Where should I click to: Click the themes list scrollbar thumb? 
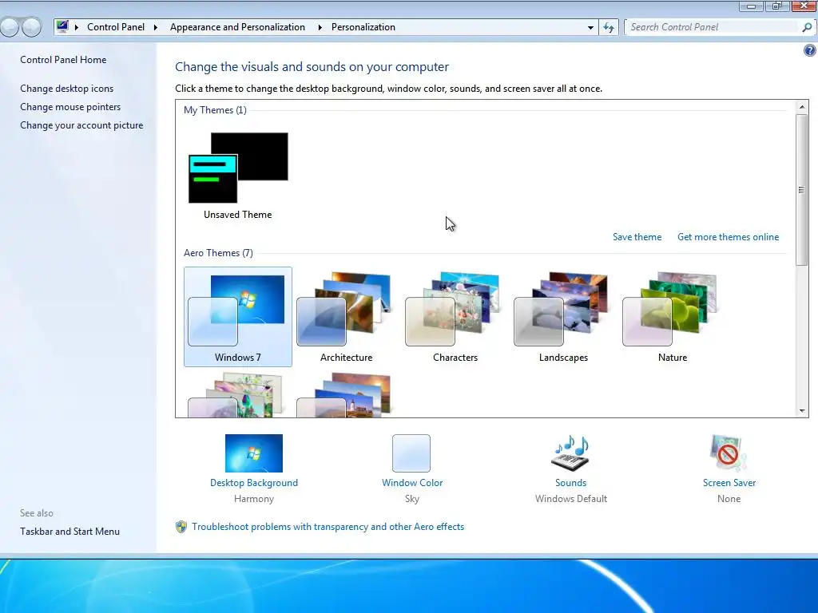[x=802, y=190]
